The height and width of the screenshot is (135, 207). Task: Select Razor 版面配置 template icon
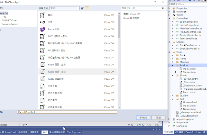(x=42, y=79)
